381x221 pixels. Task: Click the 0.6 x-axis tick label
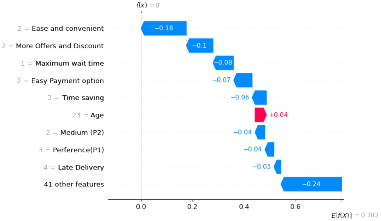tap(295, 206)
